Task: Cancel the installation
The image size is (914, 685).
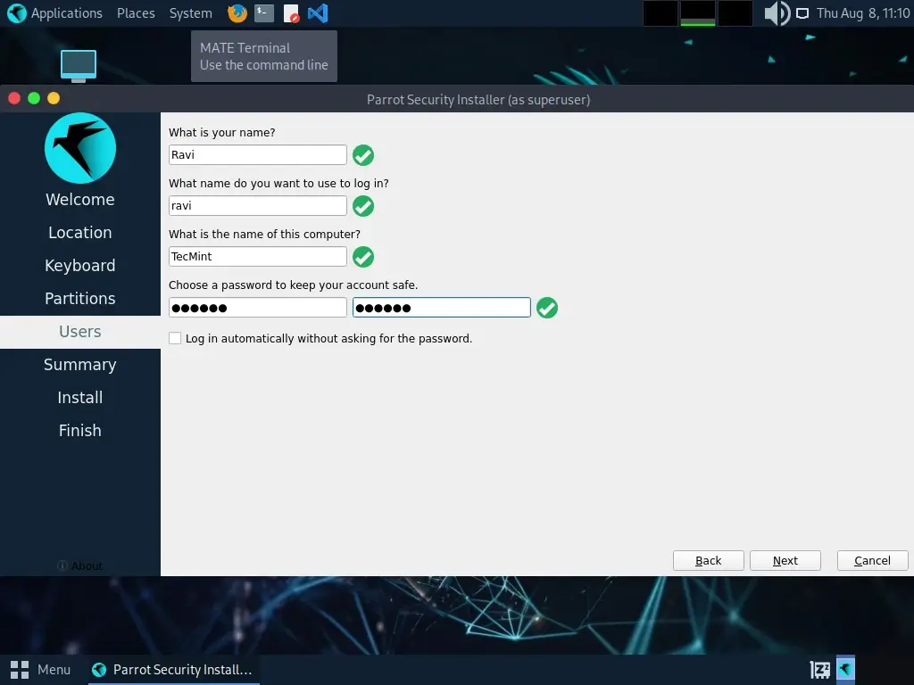Action: point(872,560)
